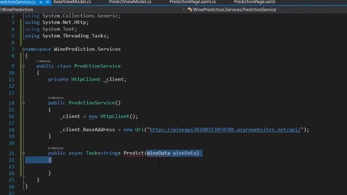The width and height of the screenshot is (347, 195).
Task: Open PredictionPage.xaml tab
Action: pos(254,2)
